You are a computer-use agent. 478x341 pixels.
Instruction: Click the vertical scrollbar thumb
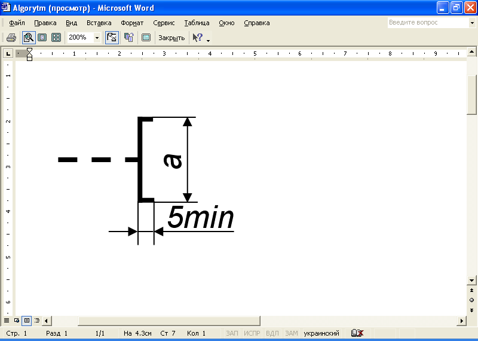pos(471,95)
